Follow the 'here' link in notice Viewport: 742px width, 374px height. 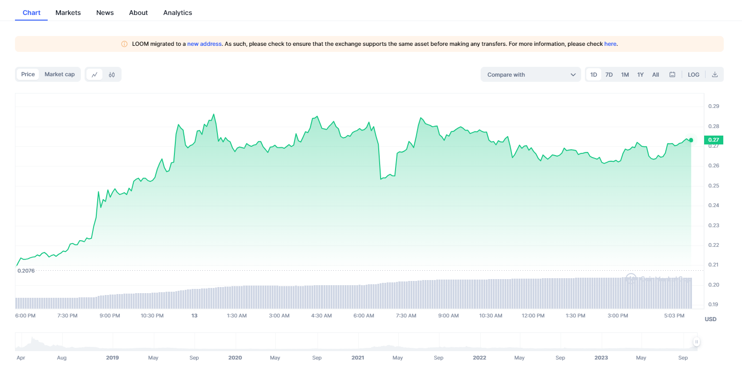click(610, 44)
